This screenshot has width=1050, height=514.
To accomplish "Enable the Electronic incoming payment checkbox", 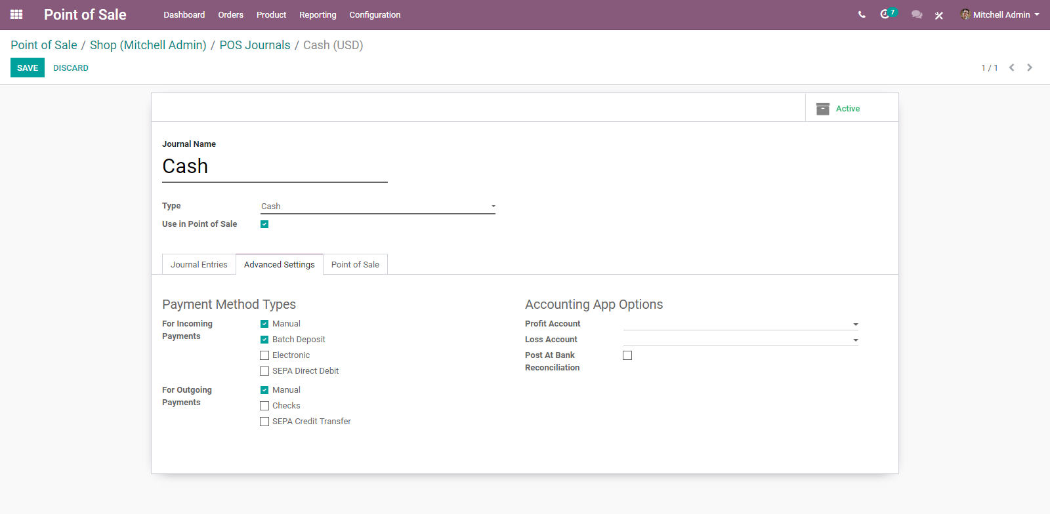I will pyautogui.click(x=264, y=355).
